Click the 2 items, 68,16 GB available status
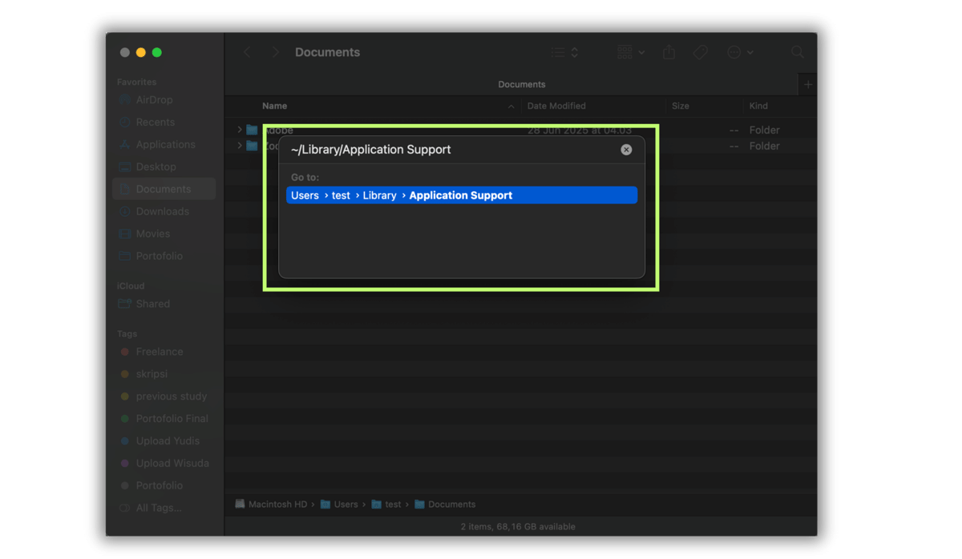Image resolution: width=962 pixels, height=559 pixels. [x=518, y=526]
